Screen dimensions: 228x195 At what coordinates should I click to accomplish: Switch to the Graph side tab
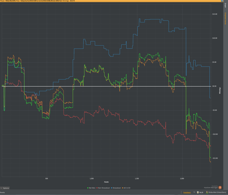[225, 6]
